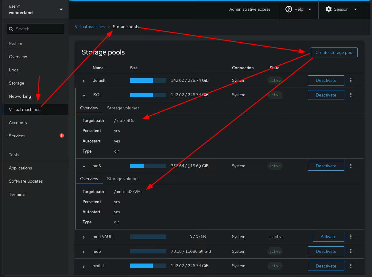Click the Services red alert icon
The width and height of the screenshot is (372, 277).
(x=62, y=135)
